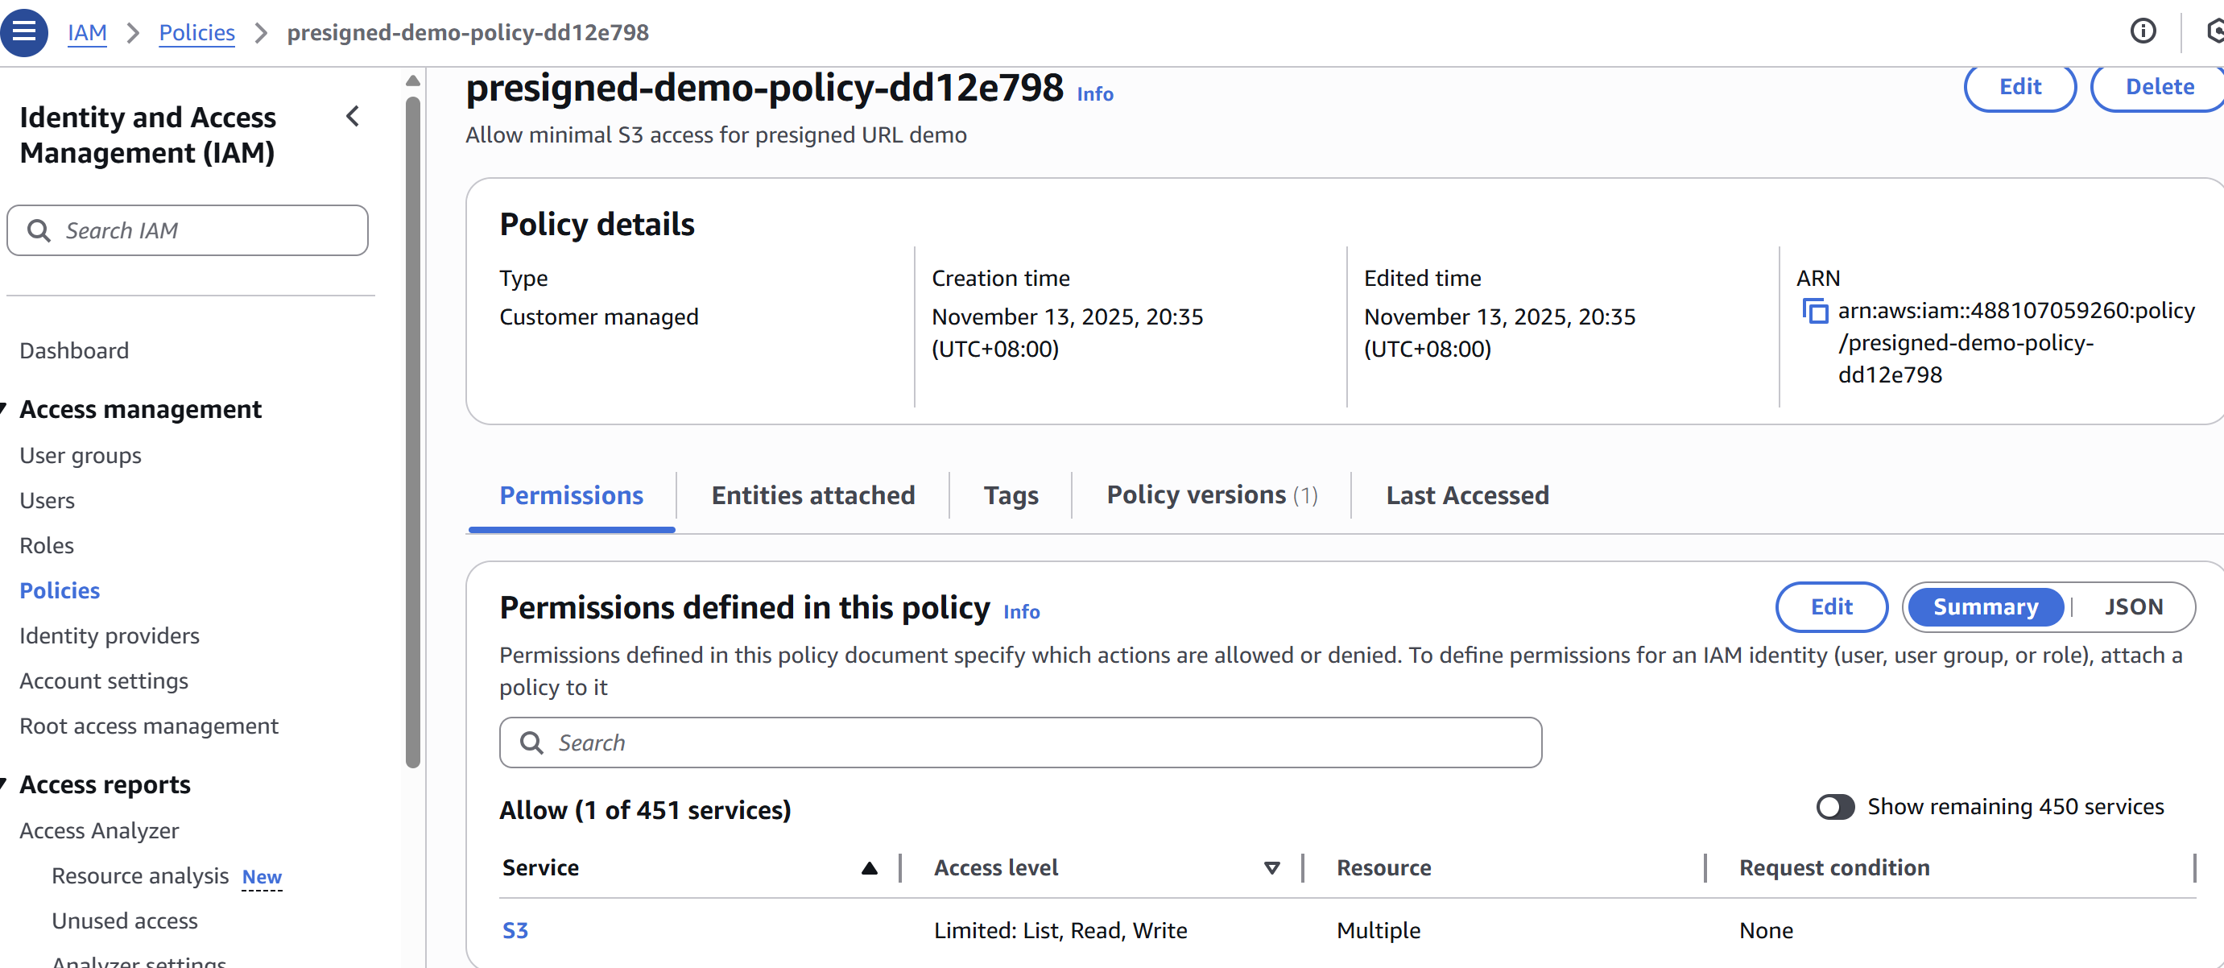
Task: Click the magnifier icon in permissions search
Action: tap(531, 743)
